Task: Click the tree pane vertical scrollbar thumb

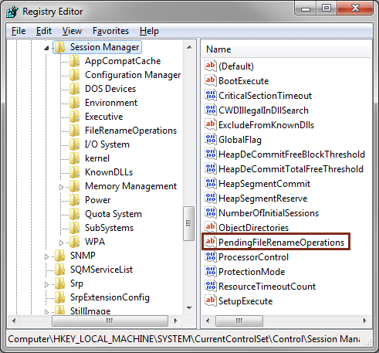Action: pos(189,223)
